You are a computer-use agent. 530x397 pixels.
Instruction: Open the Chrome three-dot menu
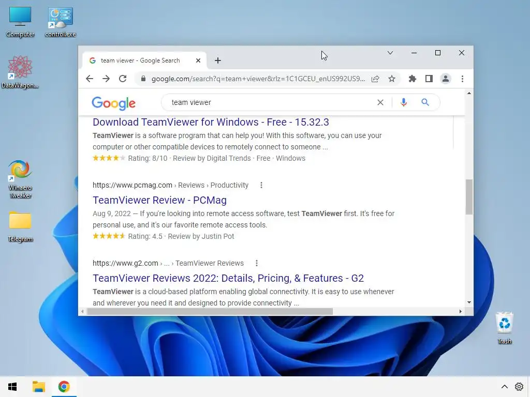(462, 79)
